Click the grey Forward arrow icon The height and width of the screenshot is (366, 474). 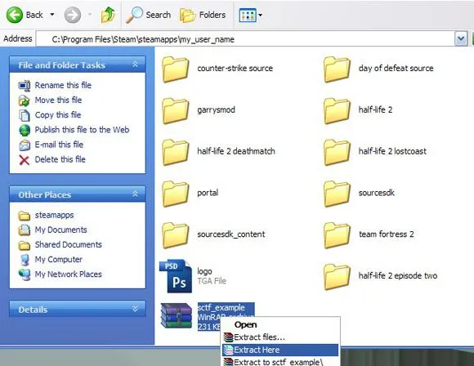73,15
